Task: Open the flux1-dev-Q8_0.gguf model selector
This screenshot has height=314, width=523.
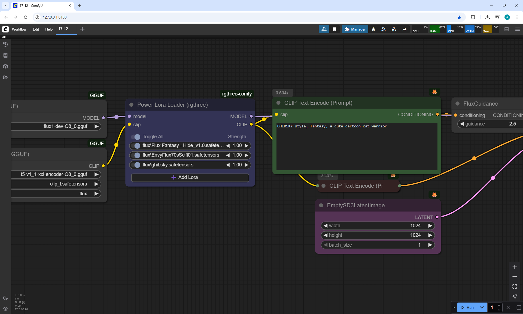Action: coord(65,126)
